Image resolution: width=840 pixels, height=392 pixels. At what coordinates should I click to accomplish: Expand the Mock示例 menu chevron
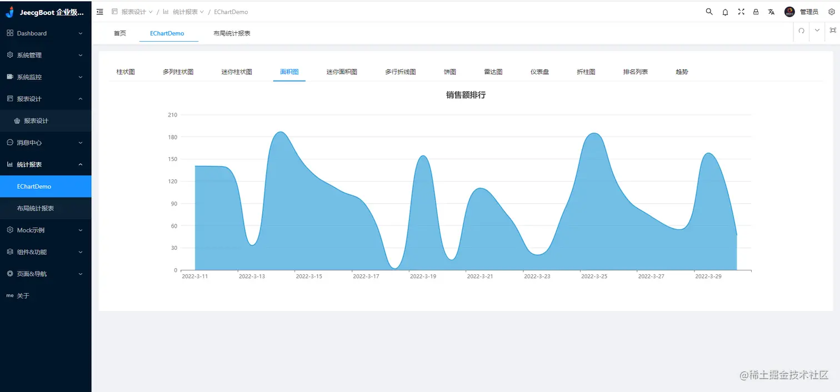pos(81,230)
